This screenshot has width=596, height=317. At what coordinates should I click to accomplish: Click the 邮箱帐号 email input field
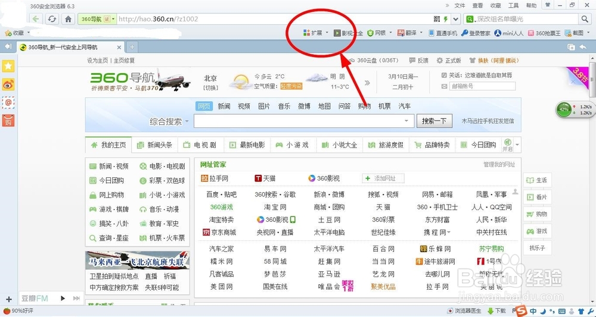point(482,86)
